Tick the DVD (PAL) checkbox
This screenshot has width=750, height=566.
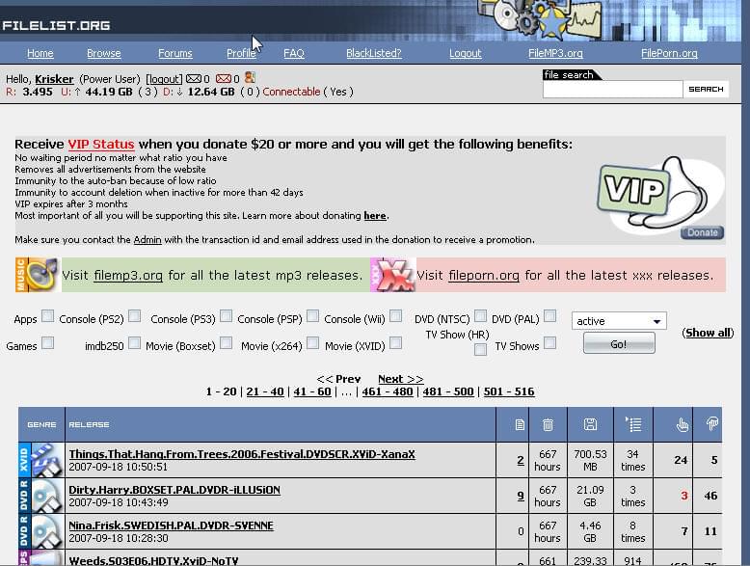550,316
